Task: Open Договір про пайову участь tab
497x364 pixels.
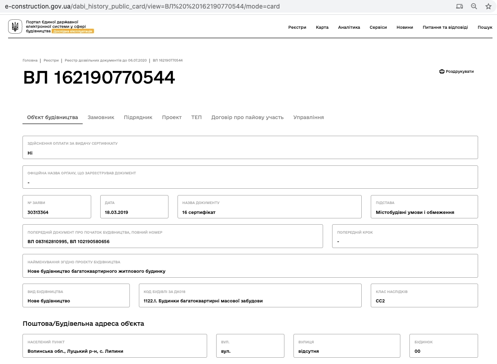Action: (247, 117)
